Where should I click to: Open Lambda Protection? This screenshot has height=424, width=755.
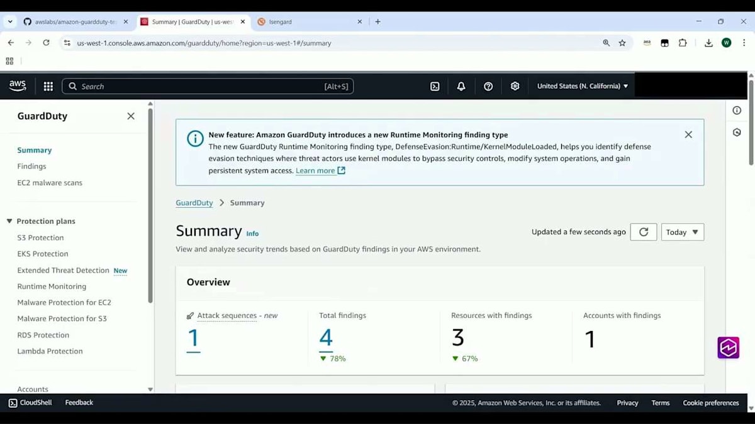pos(50,351)
